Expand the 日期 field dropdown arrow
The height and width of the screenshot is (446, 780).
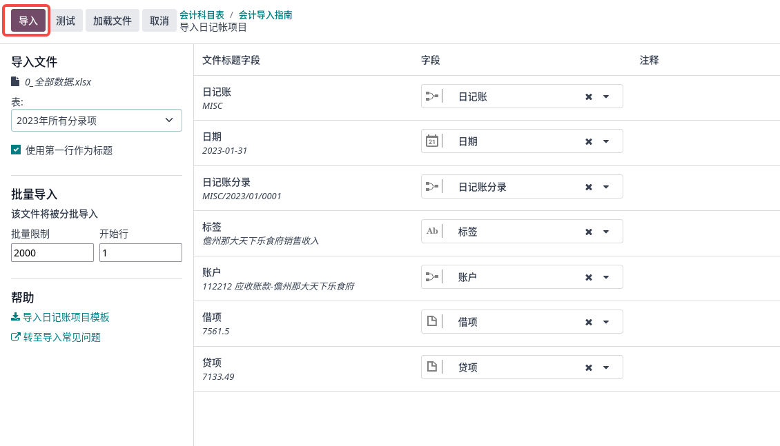pyautogui.click(x=606, y=141)
